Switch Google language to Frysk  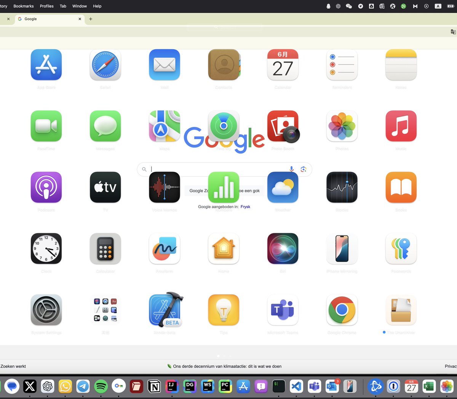245,207
